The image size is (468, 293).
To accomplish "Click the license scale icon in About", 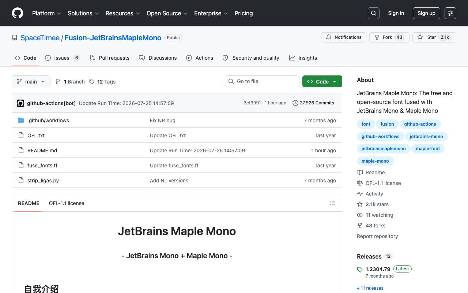I will (360, 183).
